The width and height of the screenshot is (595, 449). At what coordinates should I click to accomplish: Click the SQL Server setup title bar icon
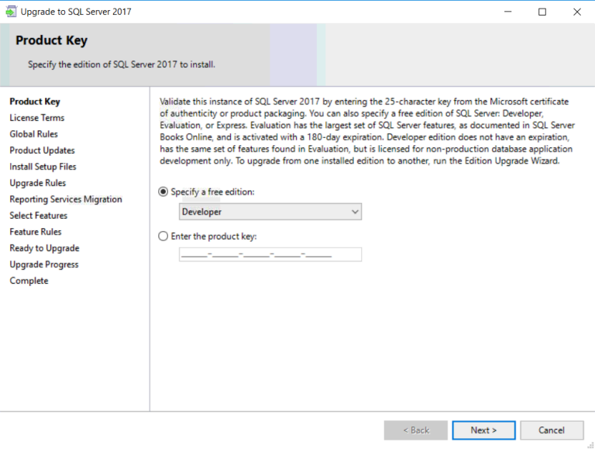(11, 12)
